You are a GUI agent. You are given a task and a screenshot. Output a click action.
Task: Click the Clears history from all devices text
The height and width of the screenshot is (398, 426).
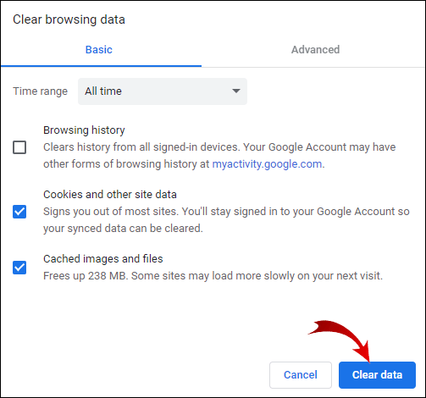[x=219, y=156]
